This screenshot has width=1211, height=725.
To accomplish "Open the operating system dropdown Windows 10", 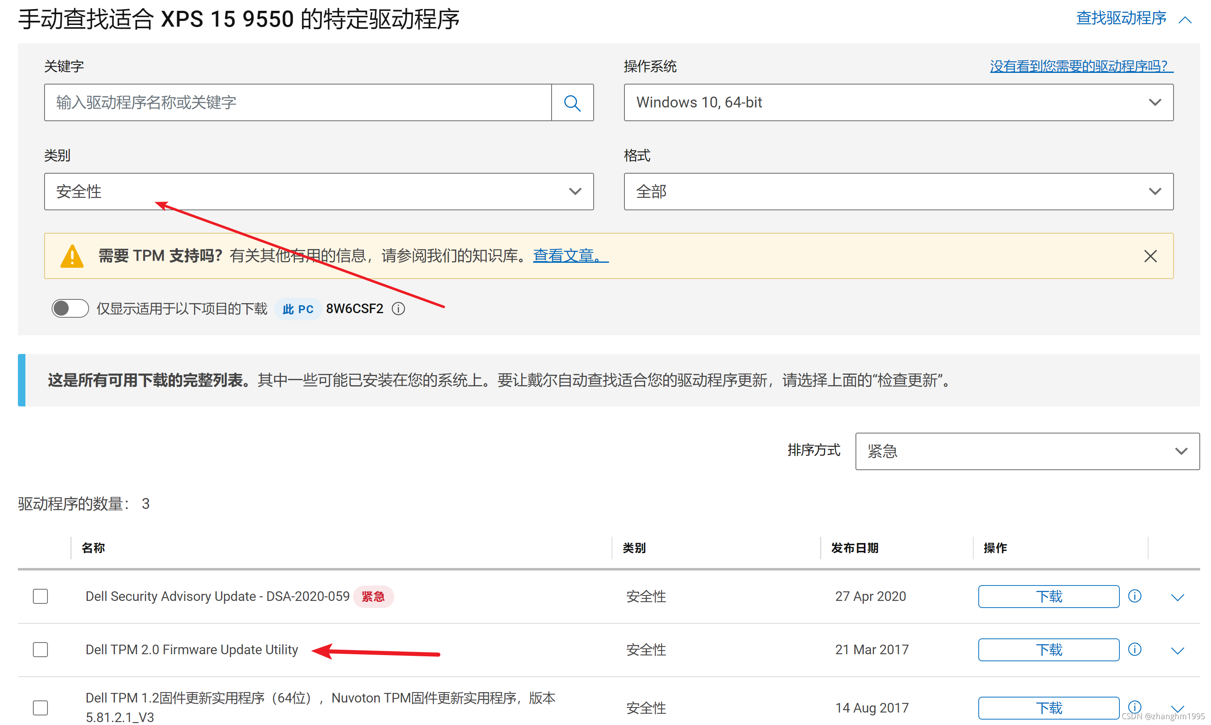I will click(x=898, y=102).
